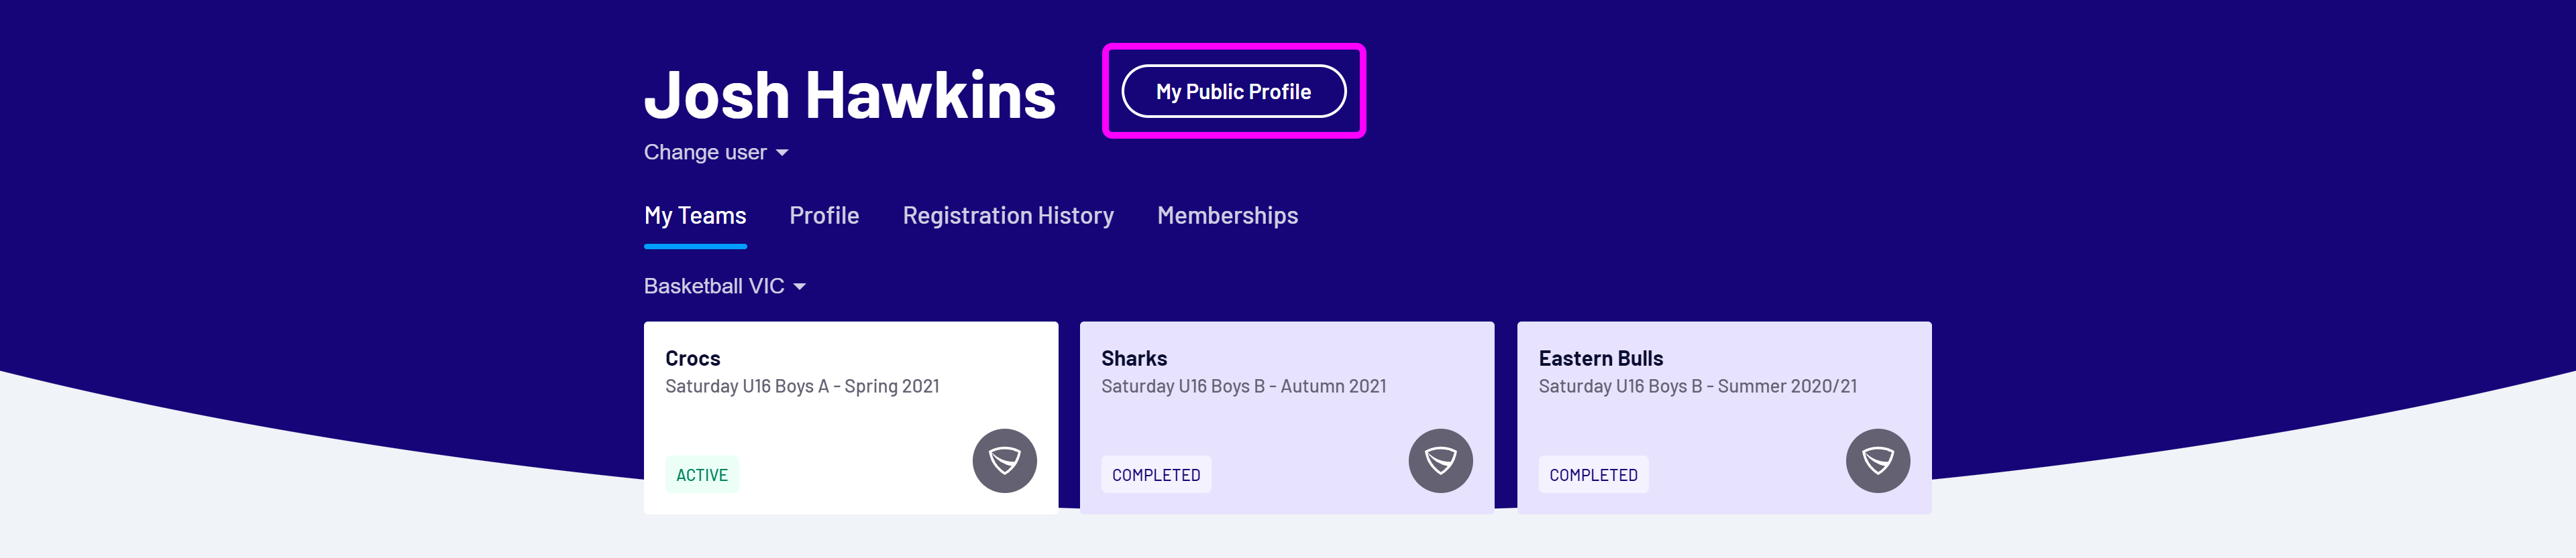Select the Memberships tab
This screenshot has width=2576, height=558.
(1227, 214)
